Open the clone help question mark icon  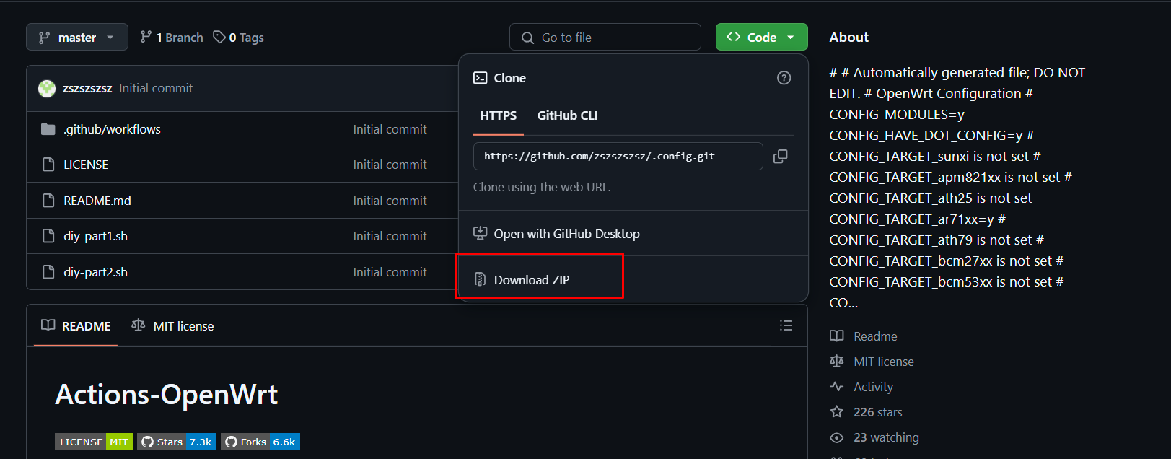784,78
